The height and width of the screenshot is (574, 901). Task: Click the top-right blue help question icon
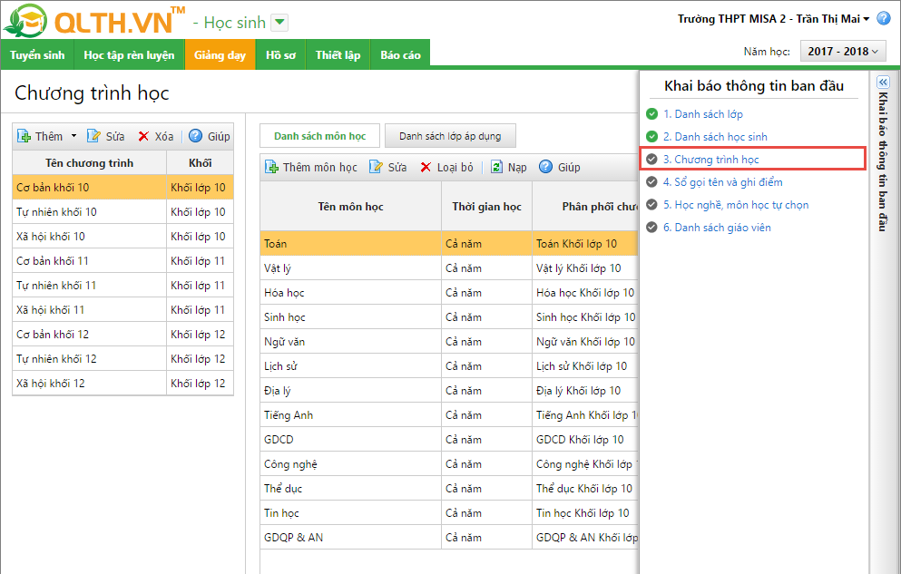pyautogui.click(x=883, y=18)
